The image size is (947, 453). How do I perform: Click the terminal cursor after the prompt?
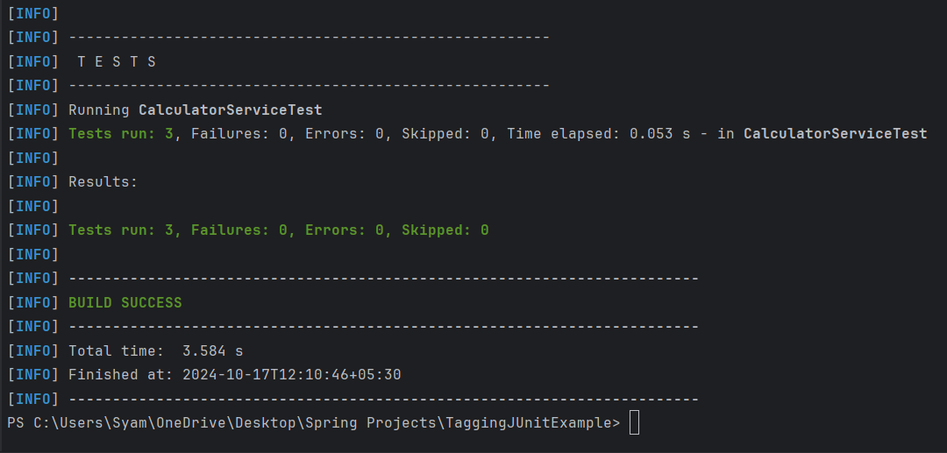(634, 423)
